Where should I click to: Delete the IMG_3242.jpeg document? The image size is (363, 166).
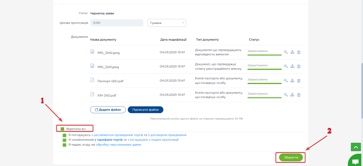tap(299, 52)
